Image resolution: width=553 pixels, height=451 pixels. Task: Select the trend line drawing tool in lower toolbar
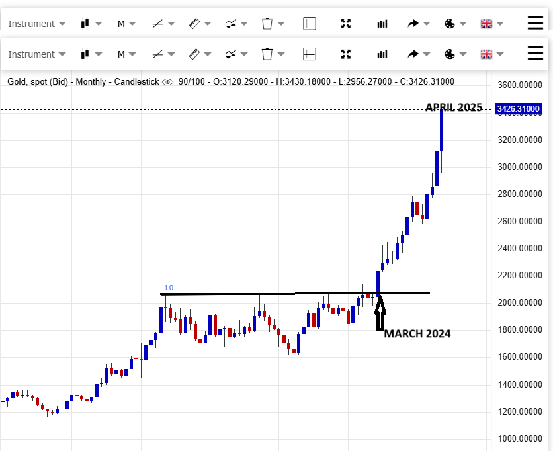[157, 54]
